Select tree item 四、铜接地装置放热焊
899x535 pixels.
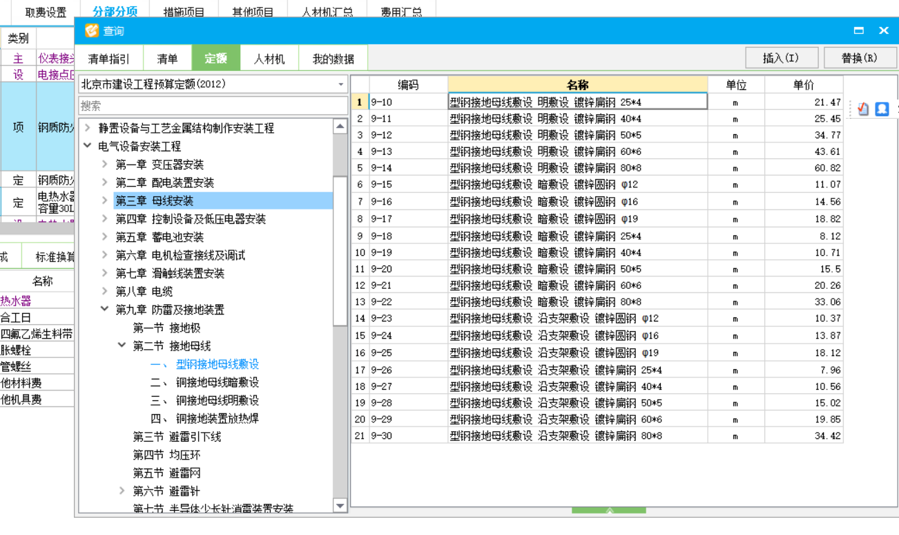click(x=205, y=418)
